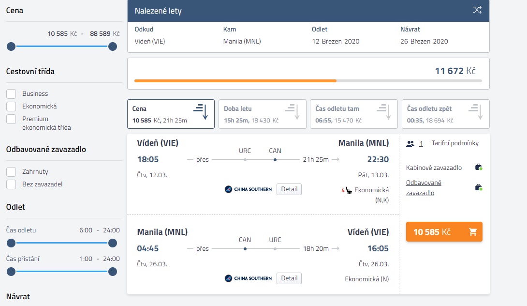Click the 21h 25m outbound duration
This screenshot has height=306, width=527.
click(x=316, y=160)
